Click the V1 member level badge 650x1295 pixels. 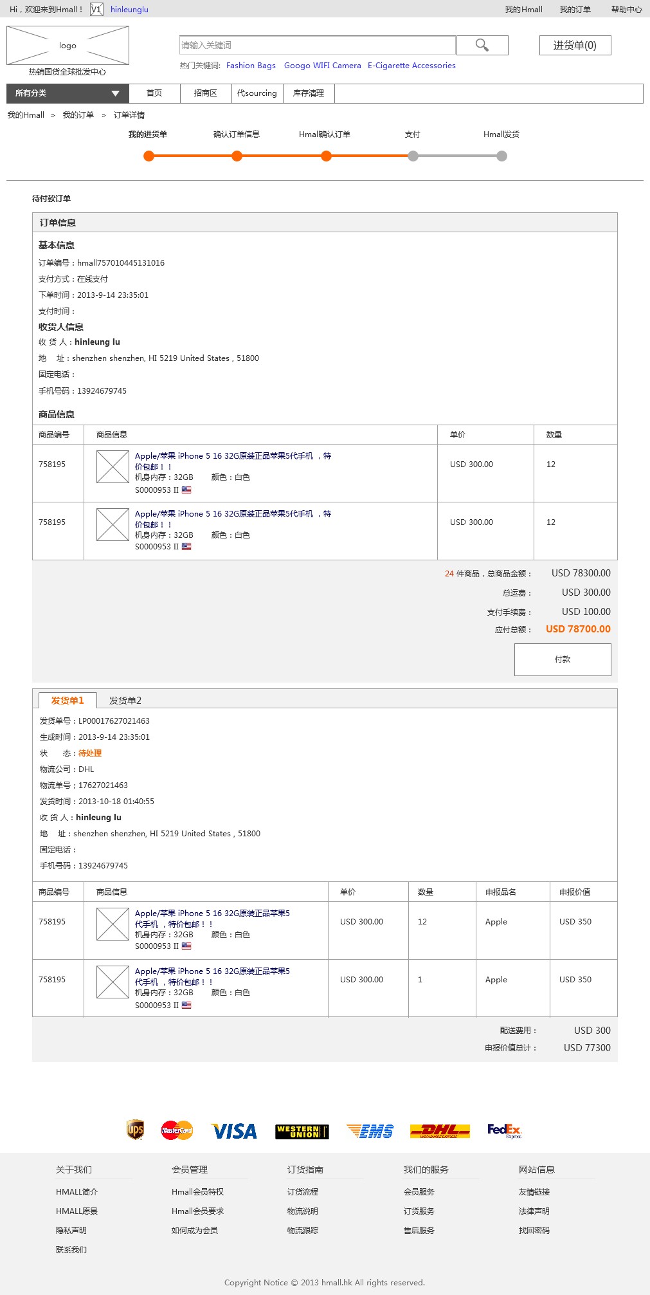pyautogui.click(x=96, y=10)
